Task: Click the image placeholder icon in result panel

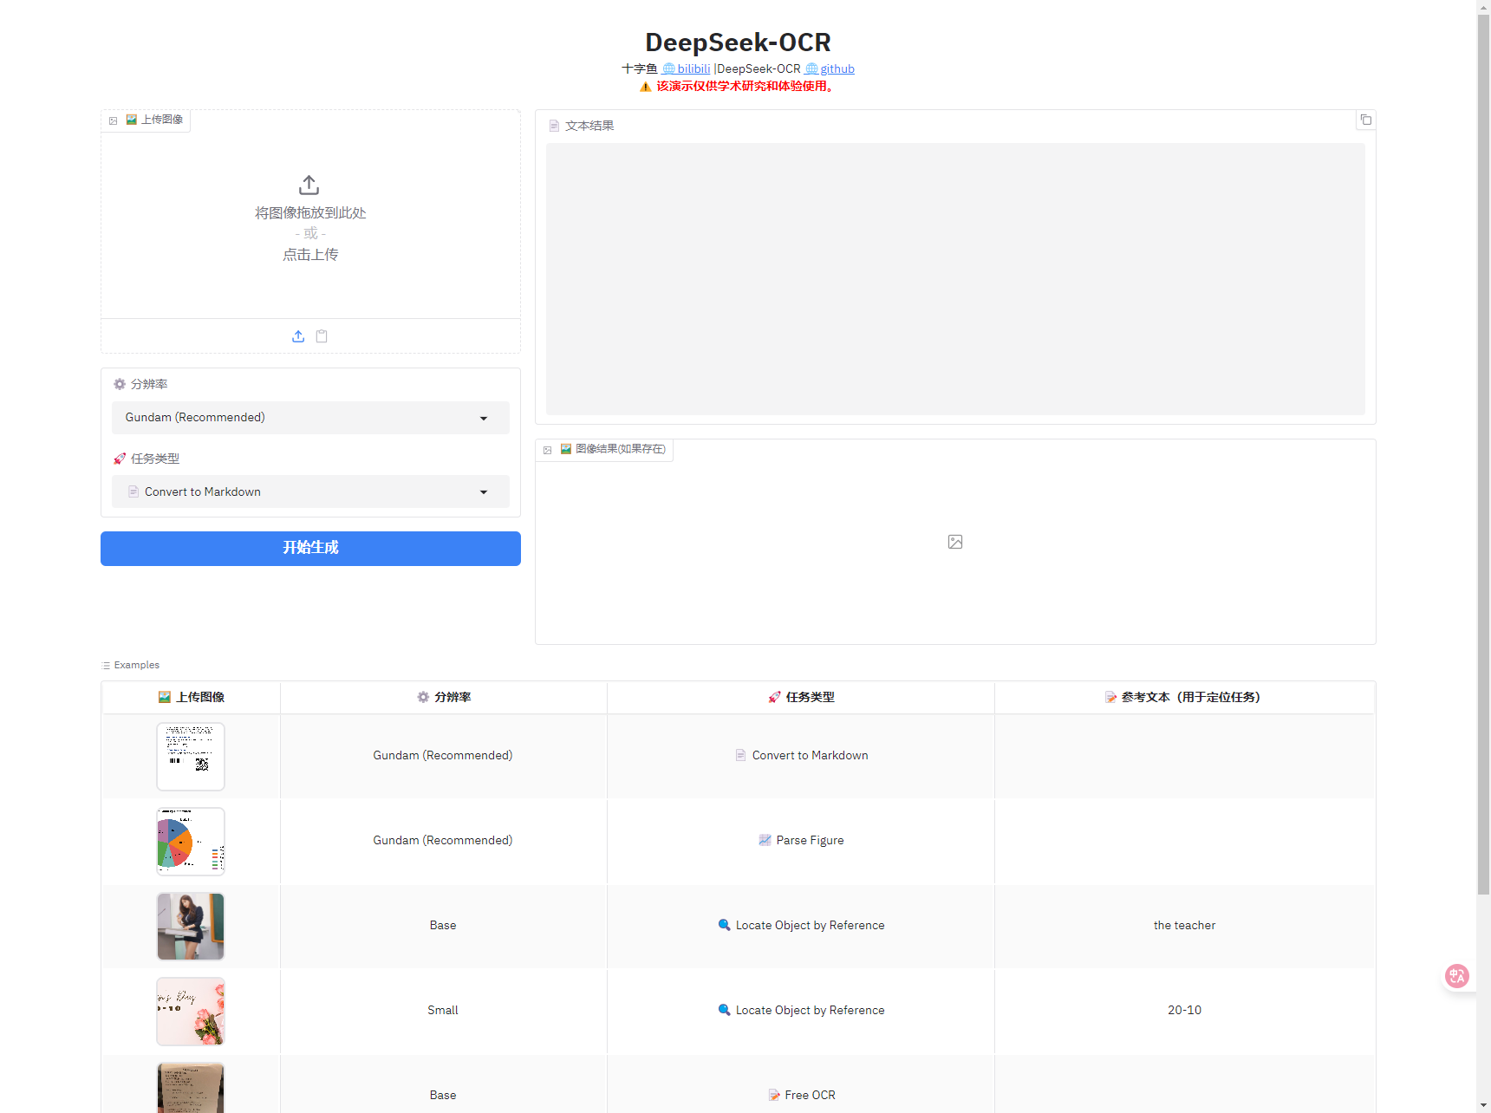Action: [954, 542]
